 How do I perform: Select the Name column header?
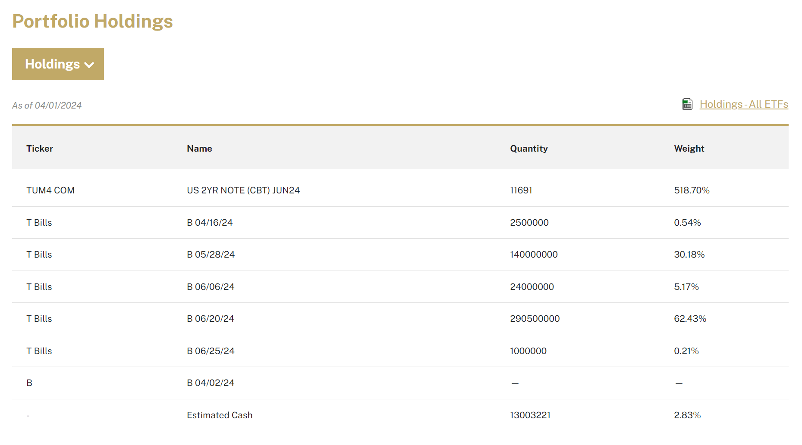click(x=199, y=148)
